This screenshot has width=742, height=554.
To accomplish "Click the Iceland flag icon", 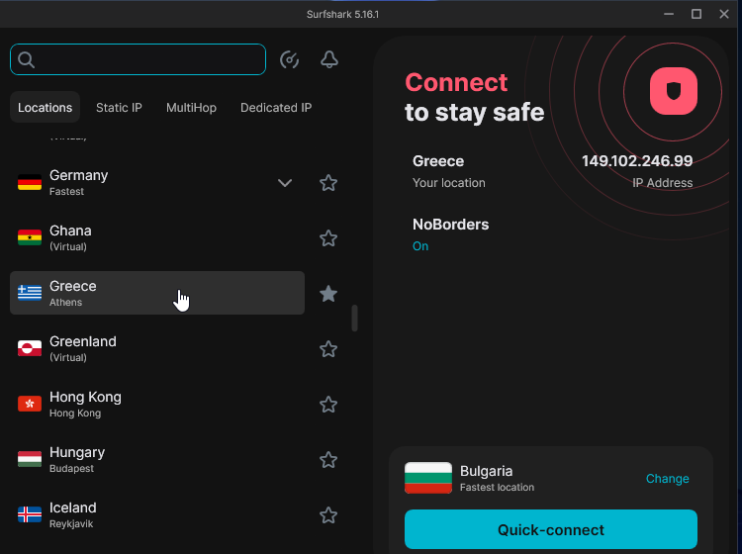I will (30, 514).
